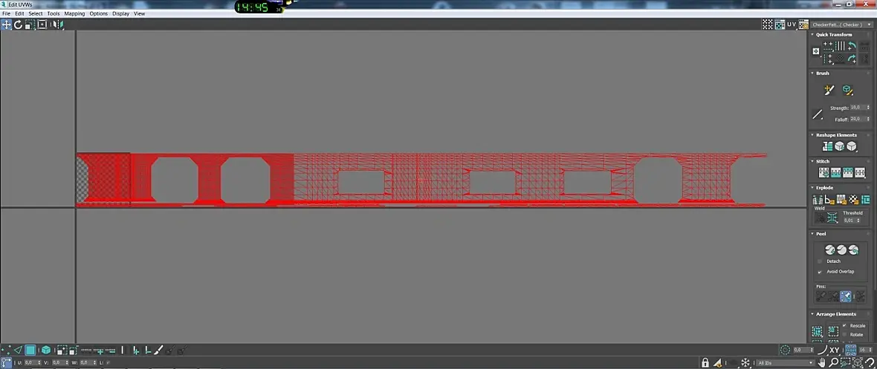Viewport: 877px width, 369px height.
Task: Click the Pack Custom icon in Arrange Elements
Action: 817,332
